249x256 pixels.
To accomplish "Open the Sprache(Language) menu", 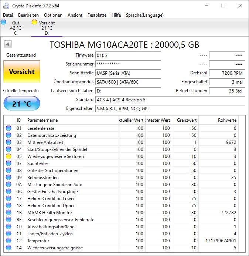I will pos(145,15).
